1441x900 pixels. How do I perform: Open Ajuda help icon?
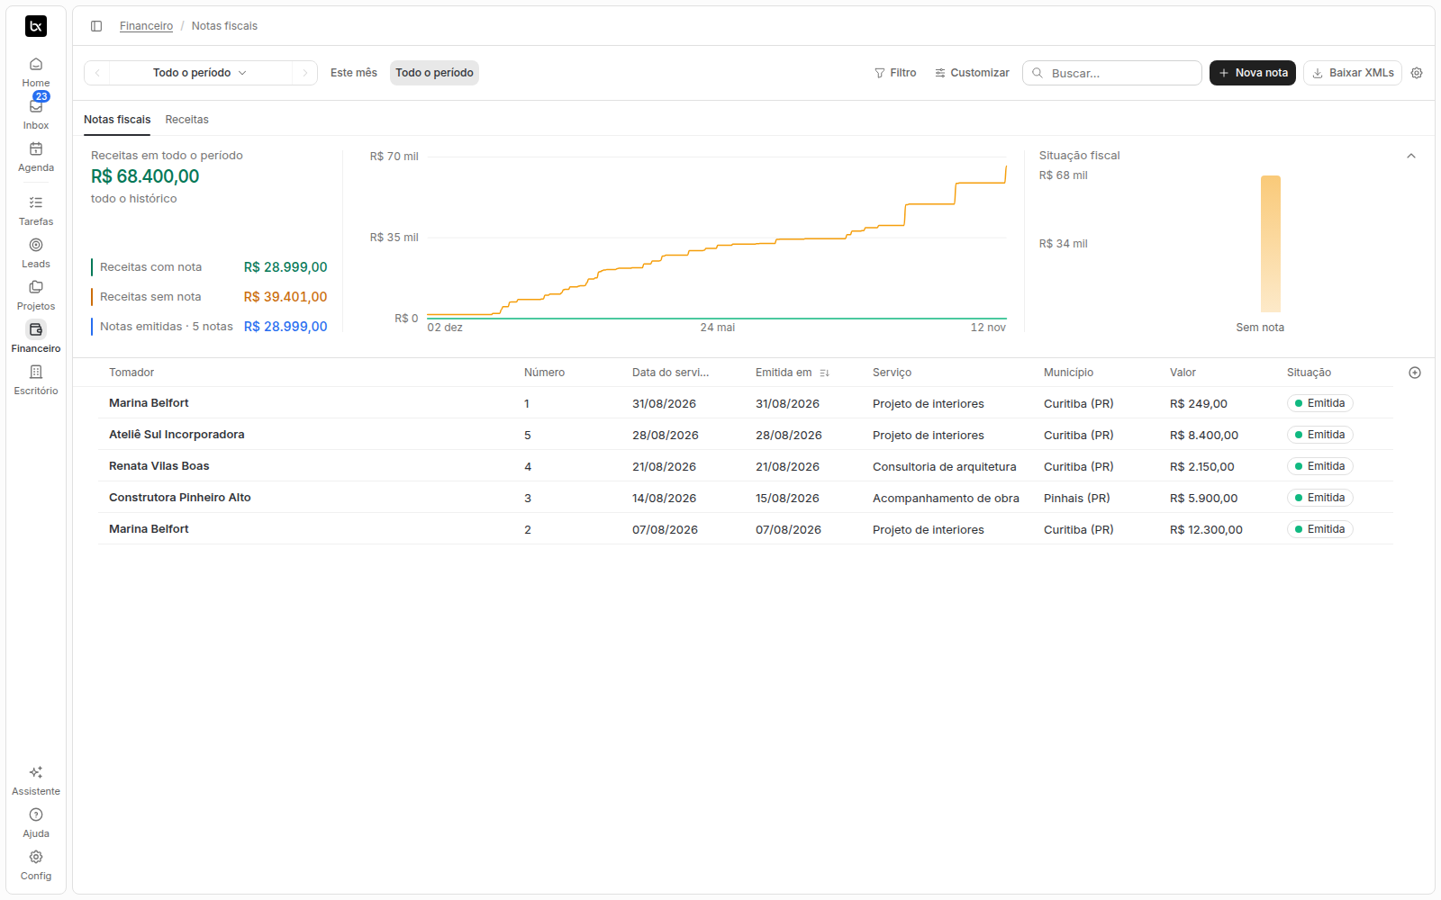pos(36,814)
